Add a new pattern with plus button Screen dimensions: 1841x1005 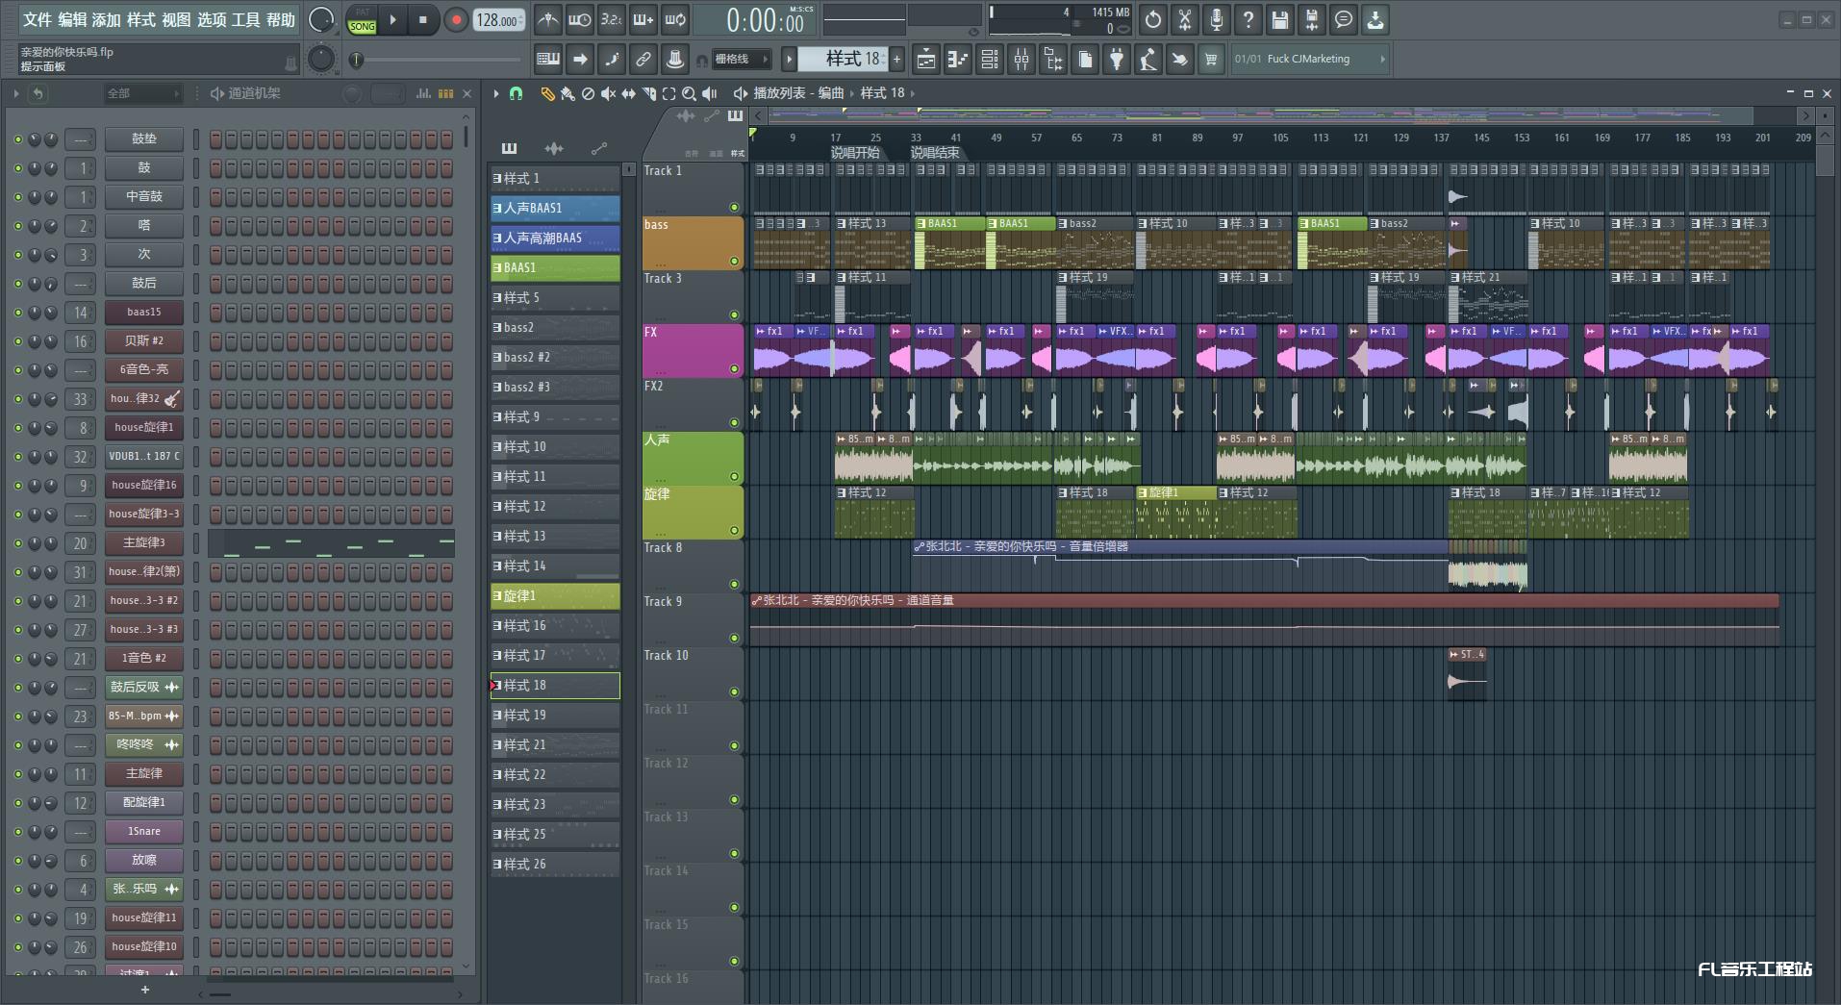tap(897, 59)
